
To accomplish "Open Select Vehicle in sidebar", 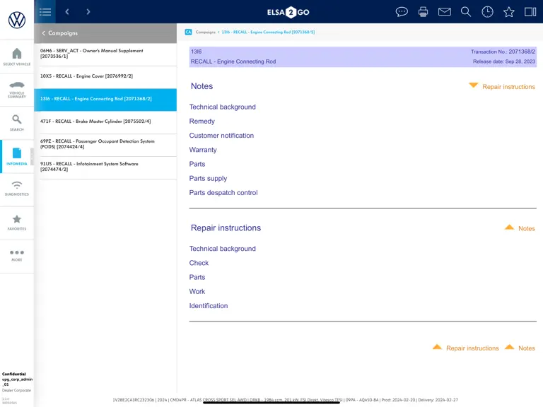I will pyautogui.click(x=17, y=57).
